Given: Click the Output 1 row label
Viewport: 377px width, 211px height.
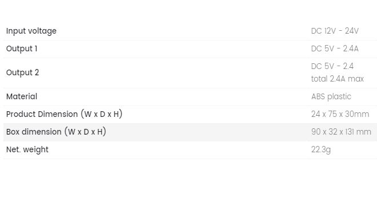Looking at the screenshot, I should click(x=22, y=48).
